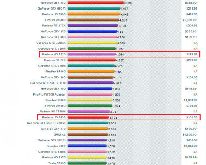Click the Tesla C2050 name
The height and width of the screenshot is (165, 206).
click(x=57, y=163)
